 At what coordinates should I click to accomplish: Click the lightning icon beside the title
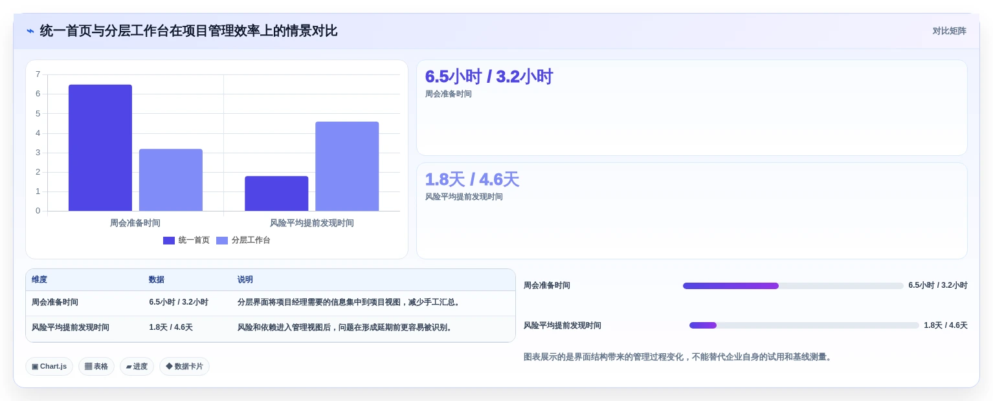coord(30,31)
